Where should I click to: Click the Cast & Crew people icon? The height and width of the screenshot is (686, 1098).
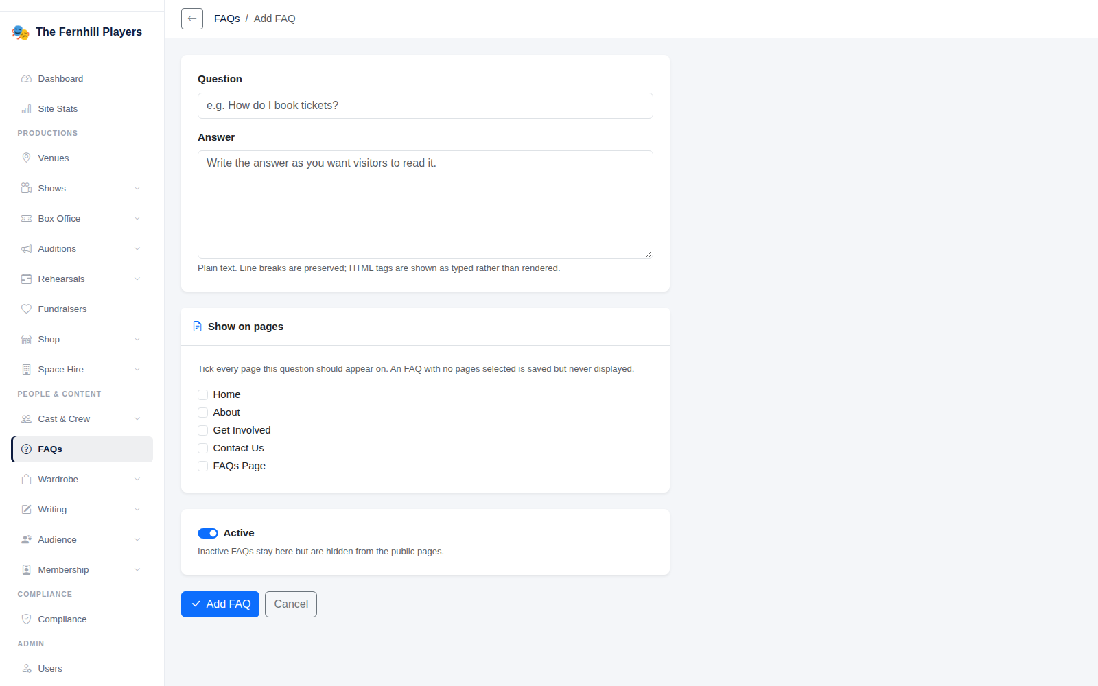click(26, 419)
